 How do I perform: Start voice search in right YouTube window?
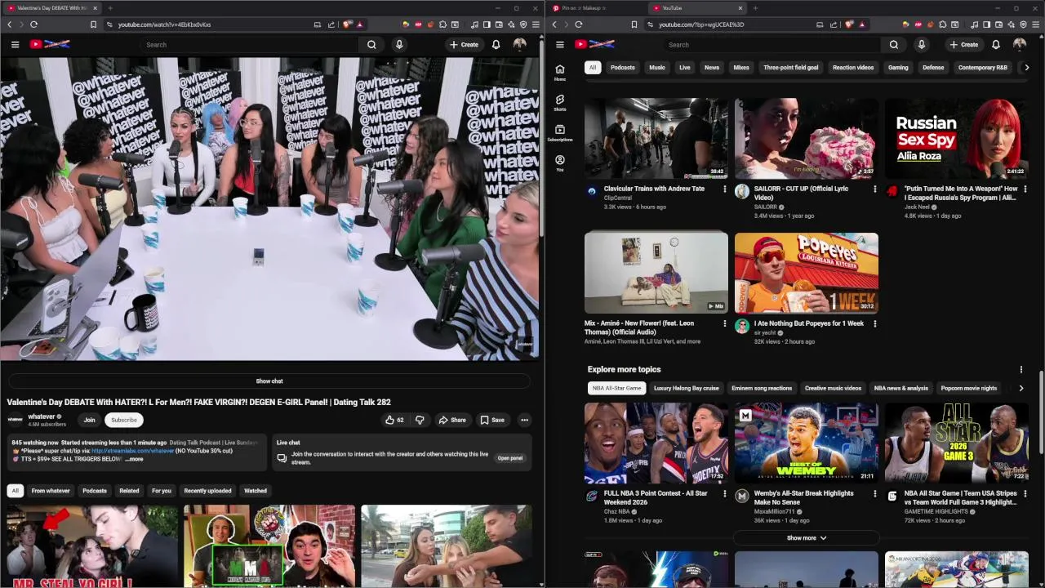(x=921, y=44)
